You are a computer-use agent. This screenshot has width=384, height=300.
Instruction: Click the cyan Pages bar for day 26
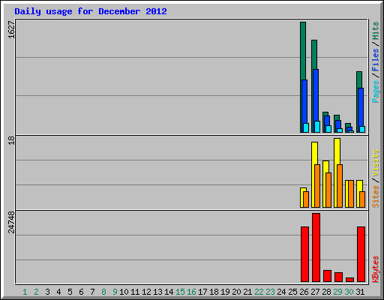click(x=306, y=127)
